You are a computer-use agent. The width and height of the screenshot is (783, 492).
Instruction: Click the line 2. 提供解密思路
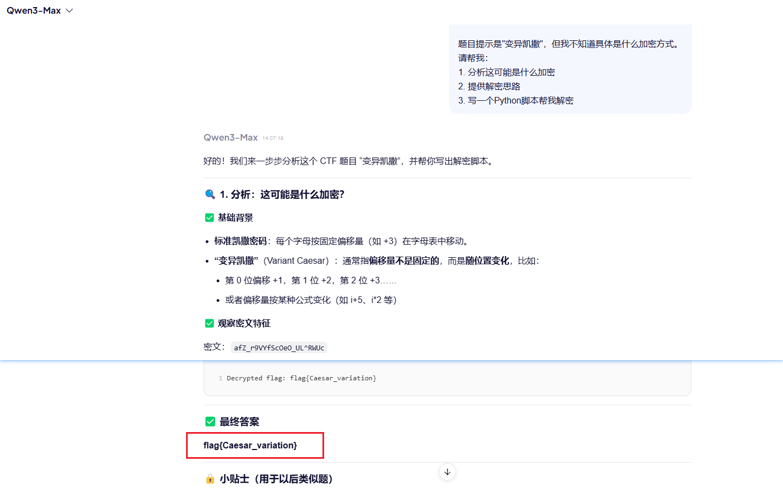(x=489, y=86)
